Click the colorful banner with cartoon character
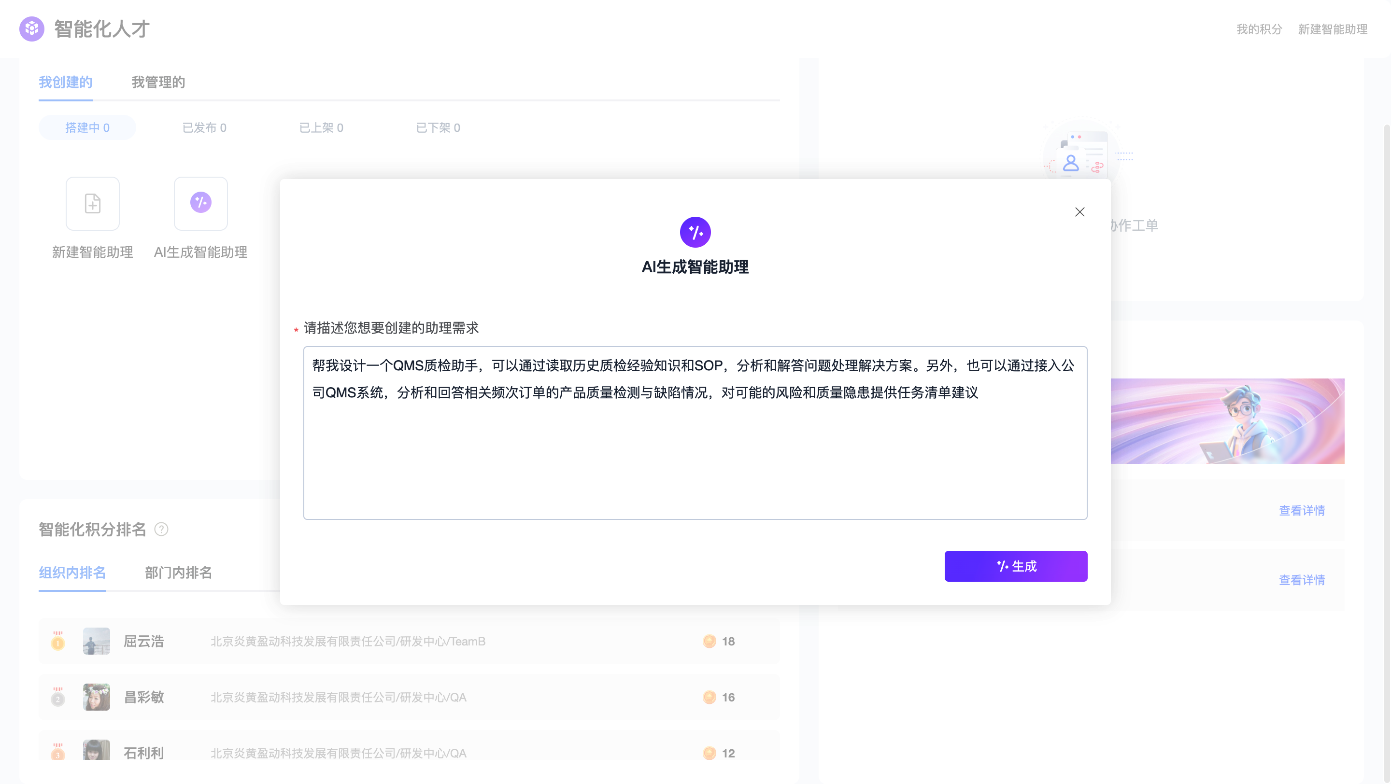The width and height of the screenshot is (1391, 784). [x=1227, y=421]
